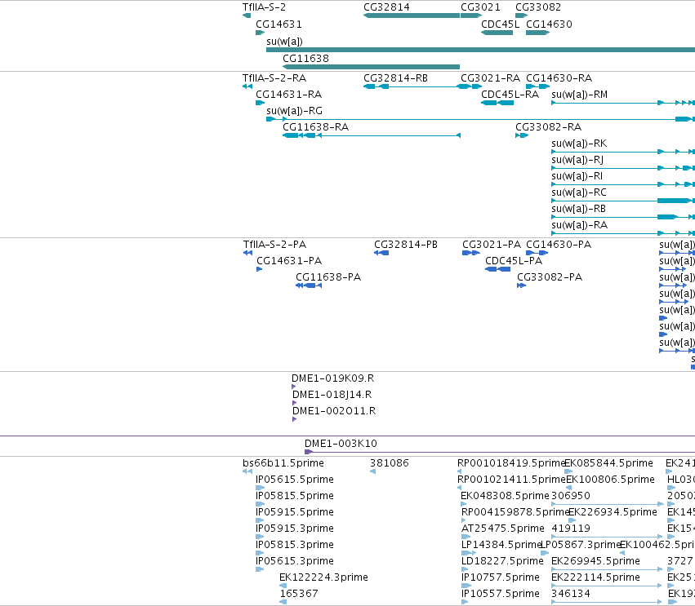The image size is (695, 606).
Task: Select the IP05815.5prime EST label
Action: [295, 496]
